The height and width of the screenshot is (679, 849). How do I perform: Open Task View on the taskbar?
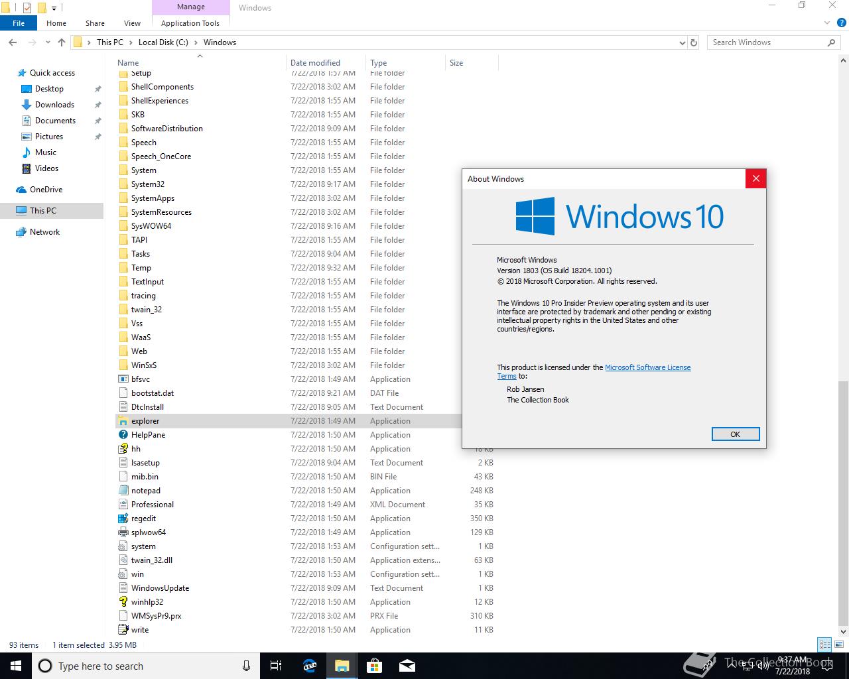[276, 666]
